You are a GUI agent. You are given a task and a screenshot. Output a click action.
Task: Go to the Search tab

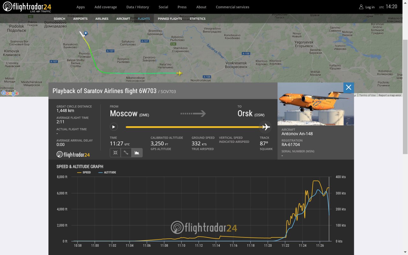click(59, 18)
